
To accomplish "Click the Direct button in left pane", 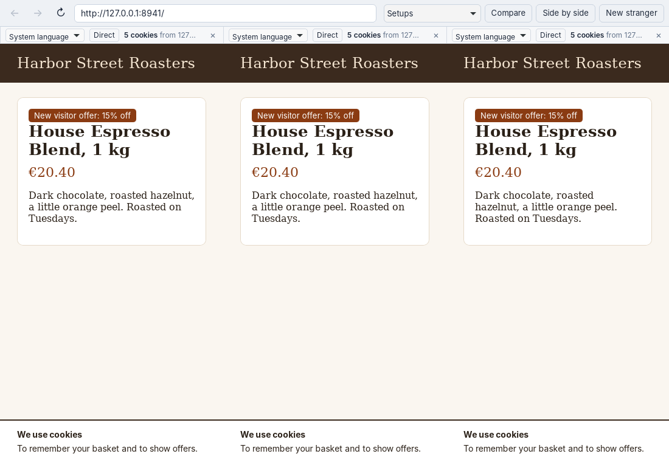I will coord(104,35).
